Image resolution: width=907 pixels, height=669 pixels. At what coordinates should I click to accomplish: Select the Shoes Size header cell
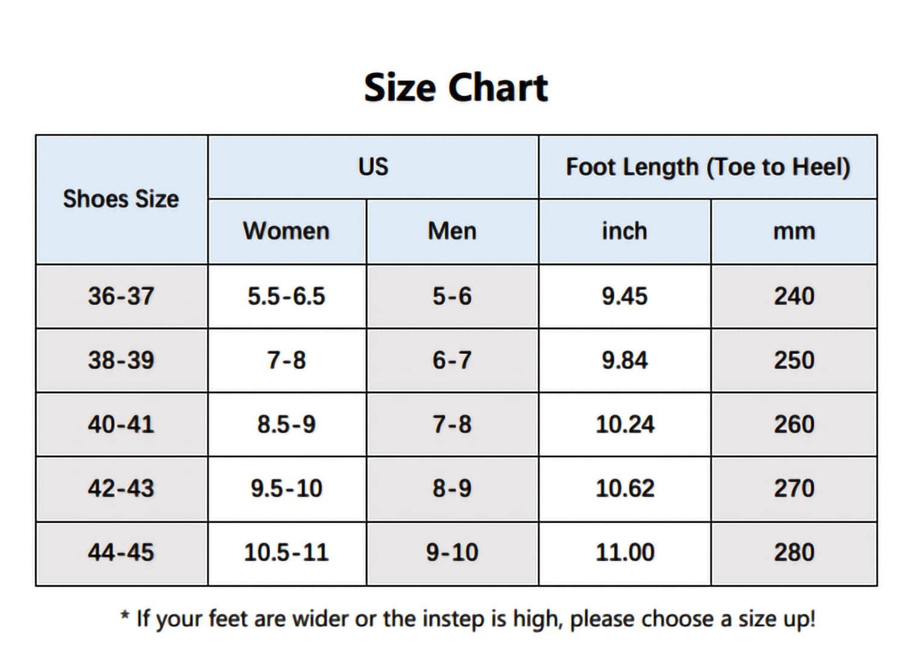tap(122, 199)
